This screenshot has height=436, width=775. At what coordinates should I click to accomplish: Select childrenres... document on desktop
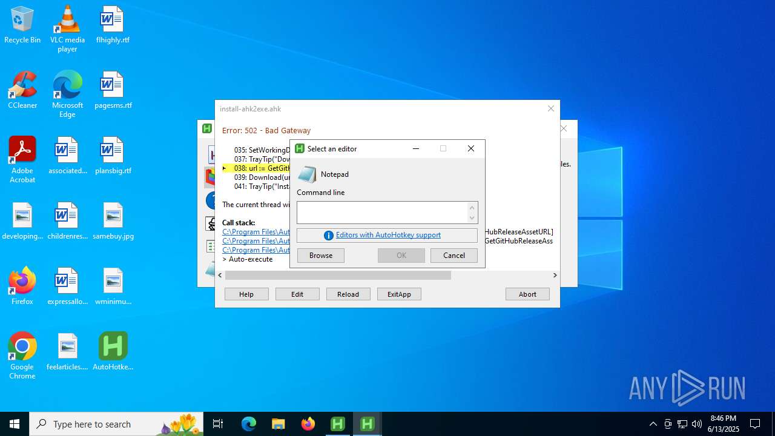tap(67, 221)
